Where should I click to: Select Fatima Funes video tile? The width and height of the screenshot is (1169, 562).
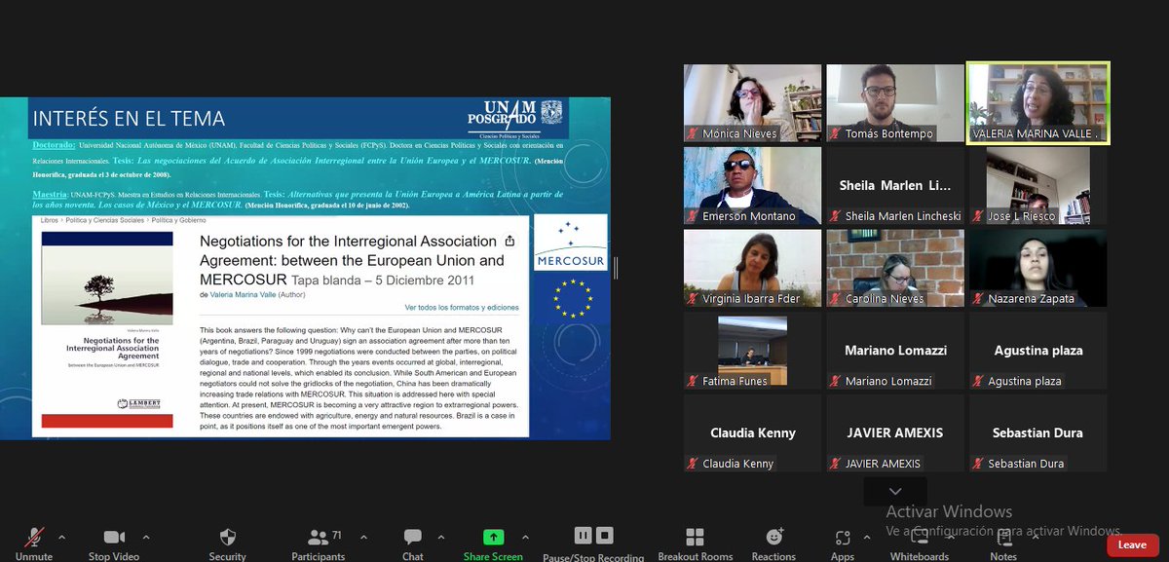pos(752,351)
